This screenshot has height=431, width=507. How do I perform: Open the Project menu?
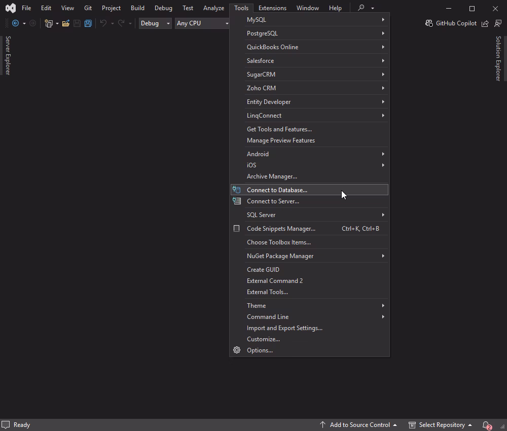pyautogui.click(x=111, y=8)
